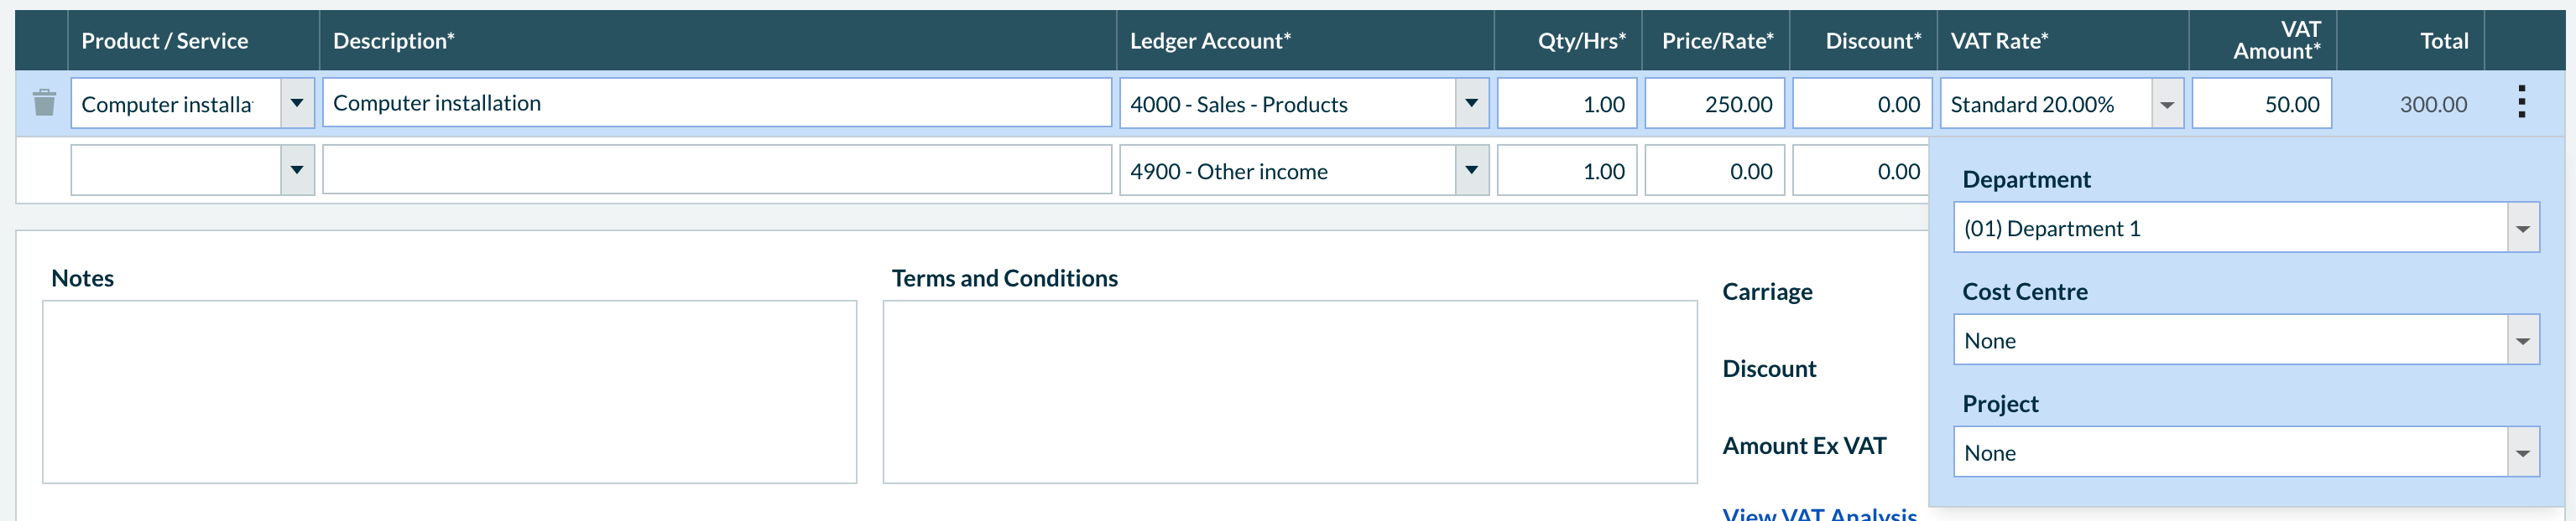The width and height of the screenshot is (2576, 521).
Task: Expand the Computer installation product dropdown
Action: click(297, 103)
